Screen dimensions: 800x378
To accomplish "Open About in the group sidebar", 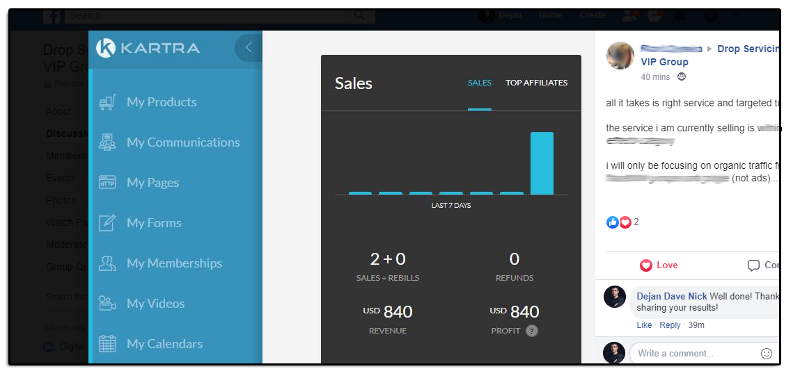I will pyautogui.click(x=58, y=111).
